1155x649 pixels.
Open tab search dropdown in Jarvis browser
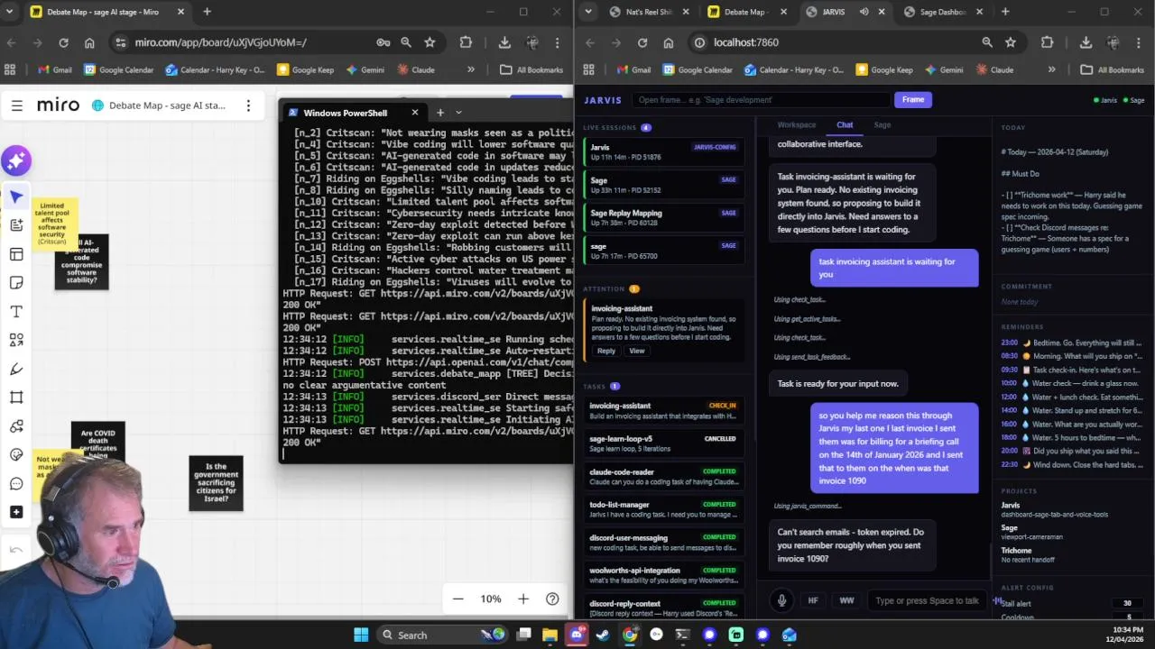tap(588, 12)
